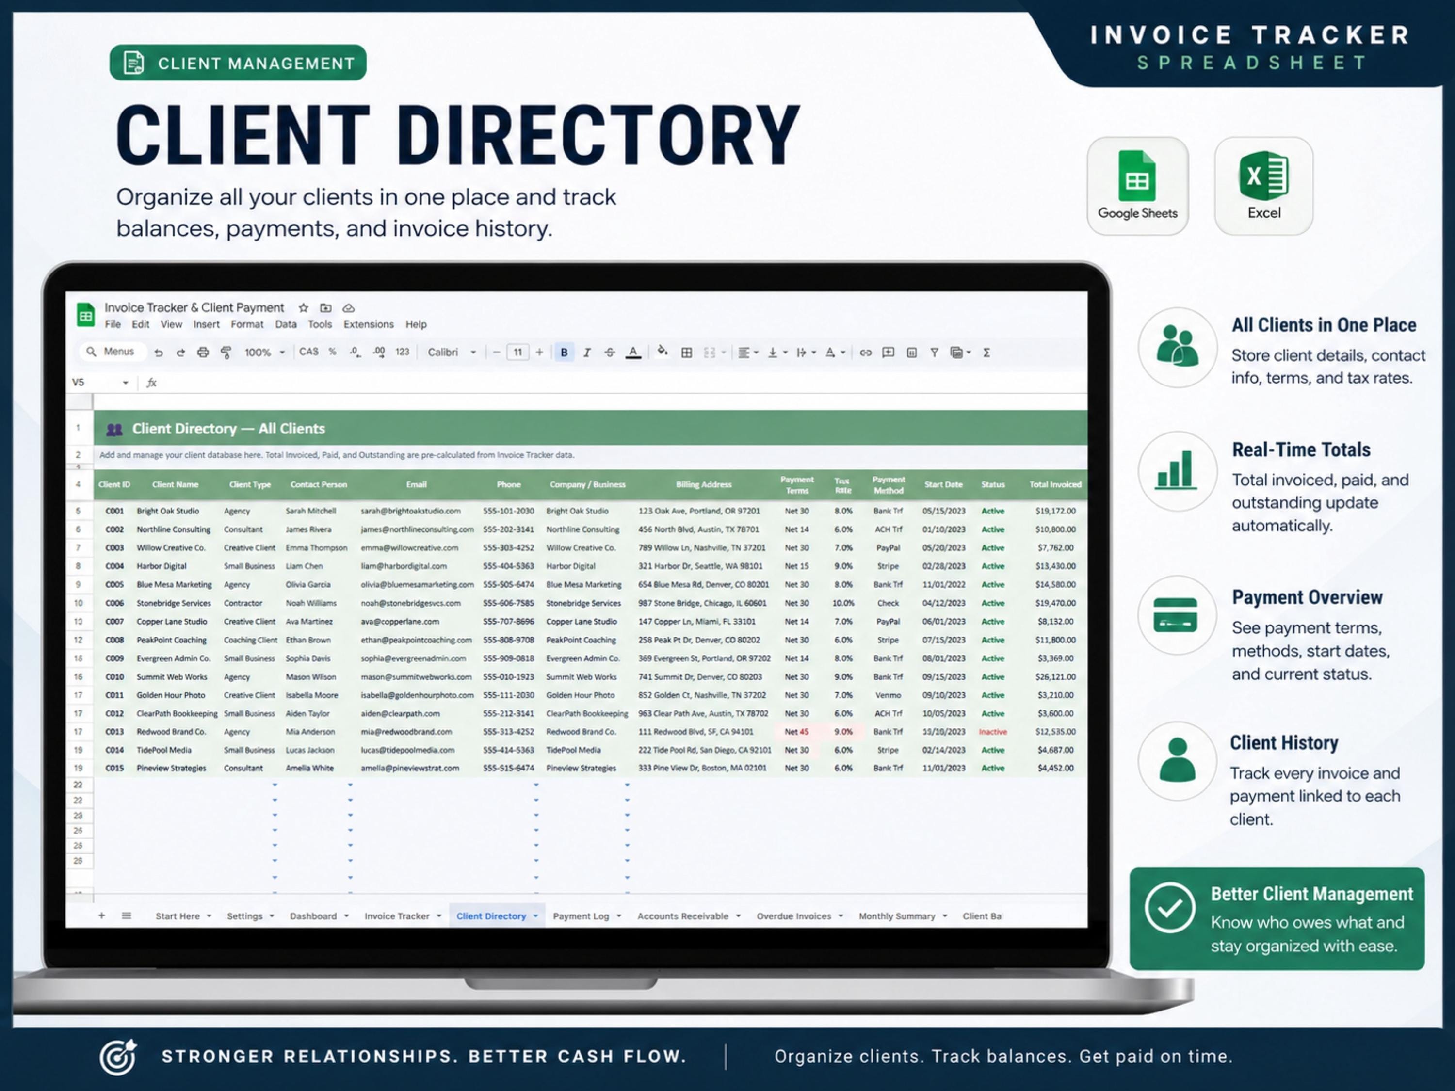Click the font size field showing 11
The height and width of the screenshot is (1091, 1455).
click(517, 353)
